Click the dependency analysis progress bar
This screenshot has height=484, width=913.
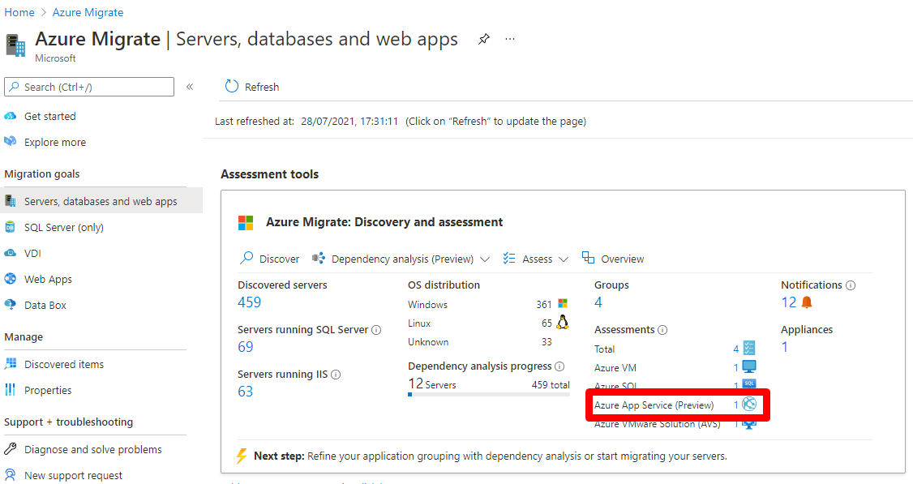[488, 395]
